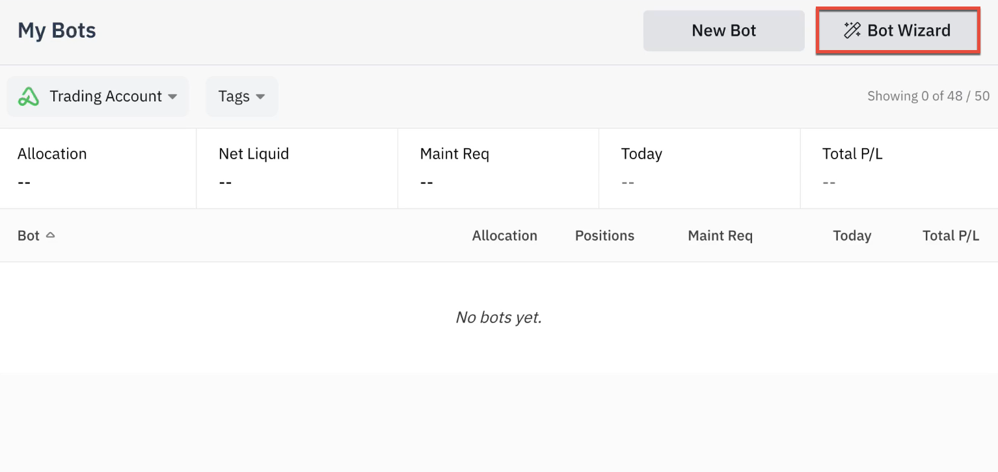Screen dimensions: 998x472
Task: Sort table by Positions column header
Action: pyautogui.click(x=604, y=235)
